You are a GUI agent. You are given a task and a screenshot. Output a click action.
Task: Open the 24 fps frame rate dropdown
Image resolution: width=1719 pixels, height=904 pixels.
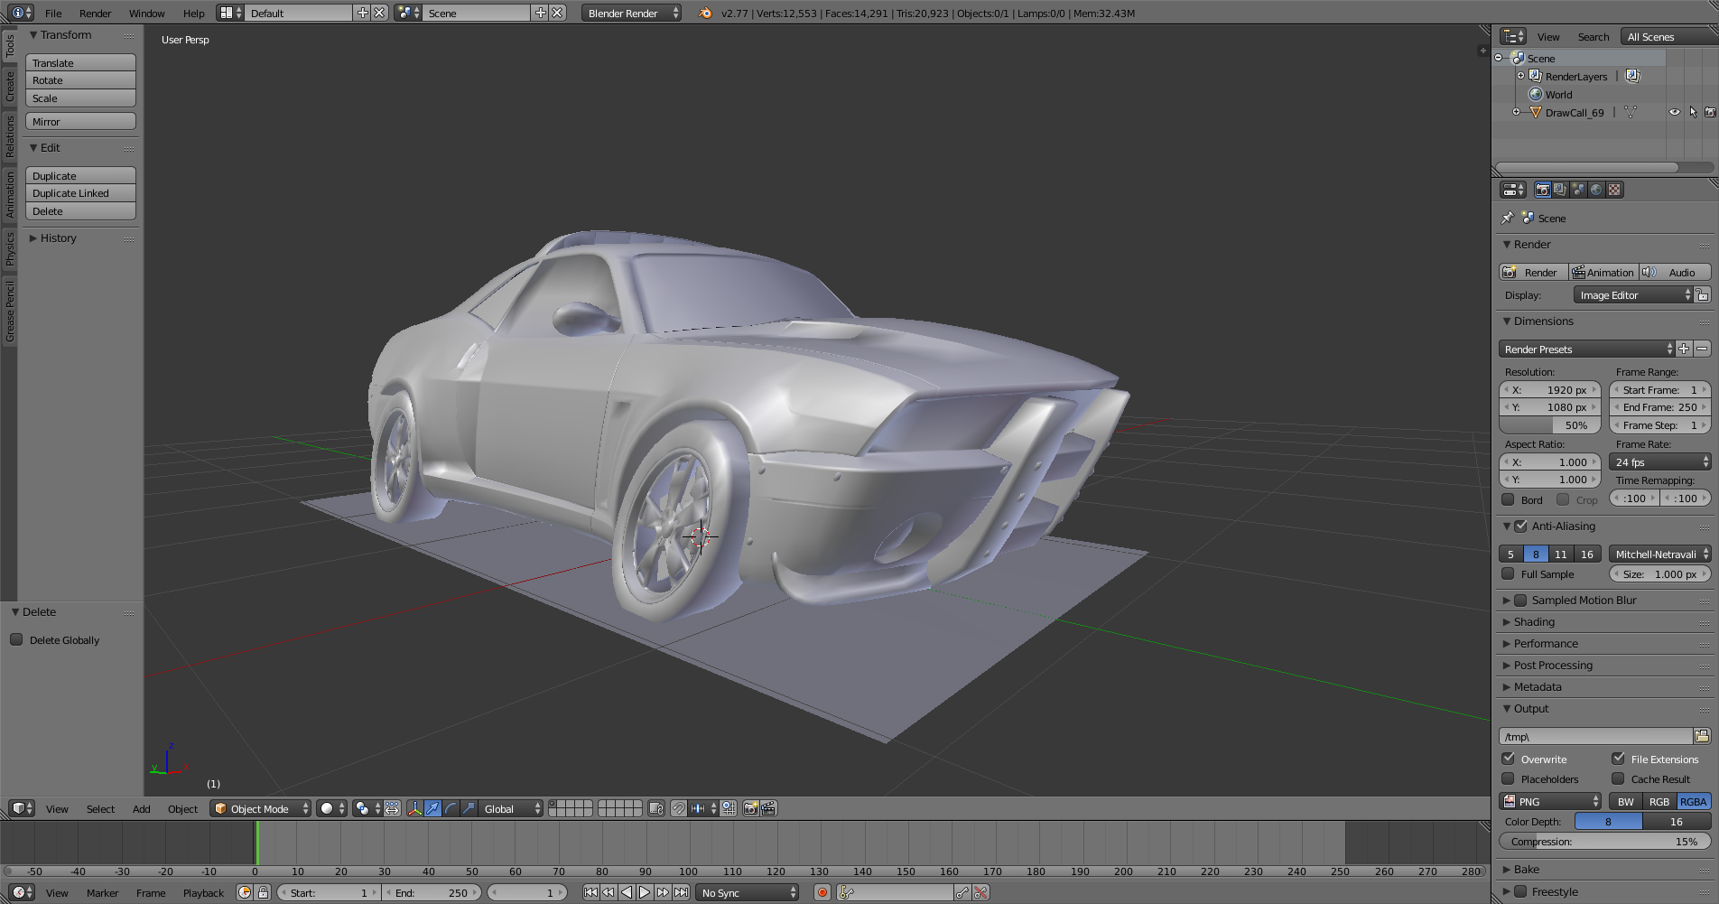click(x=1660, y=461)
